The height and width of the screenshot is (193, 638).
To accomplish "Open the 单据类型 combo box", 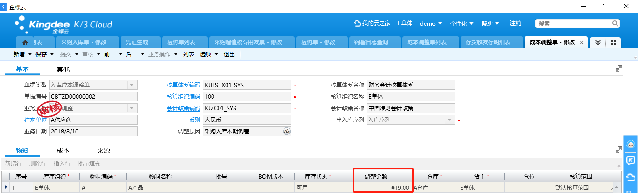I will click(93, 85).
